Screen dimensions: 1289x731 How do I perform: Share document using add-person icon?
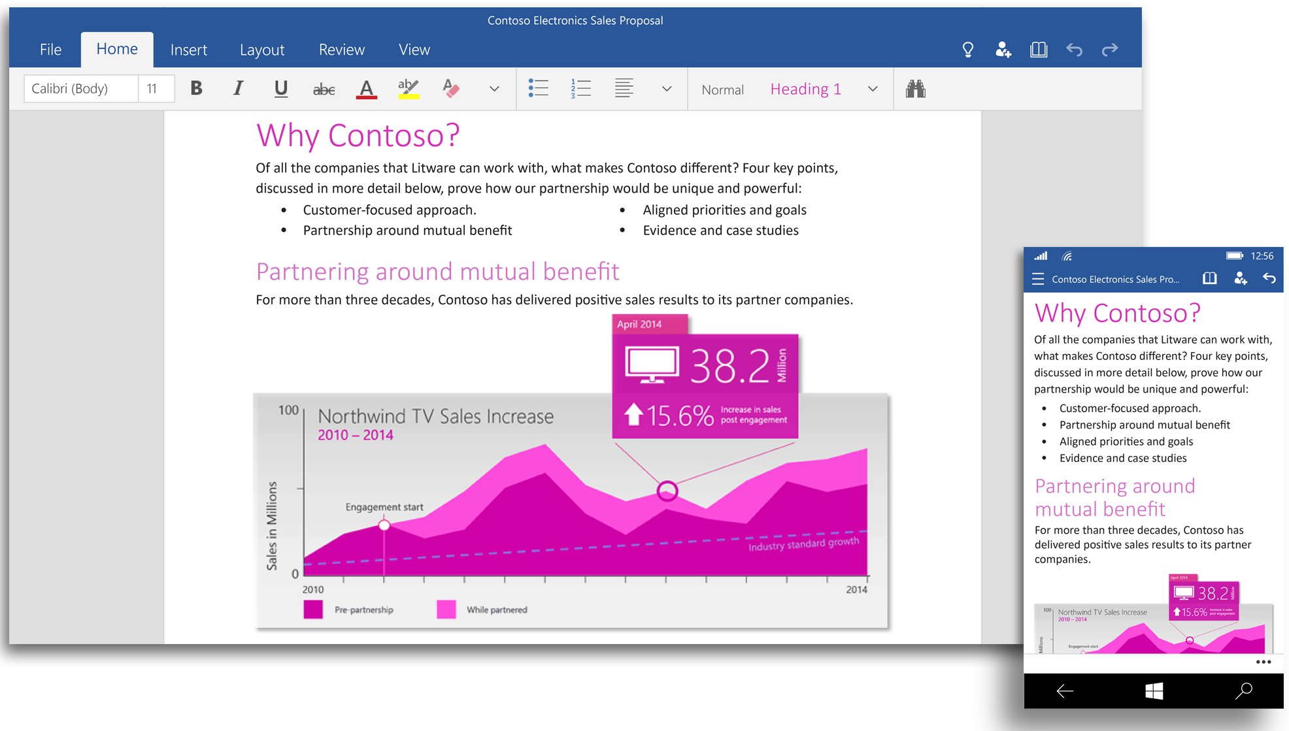pos(1003,49)
